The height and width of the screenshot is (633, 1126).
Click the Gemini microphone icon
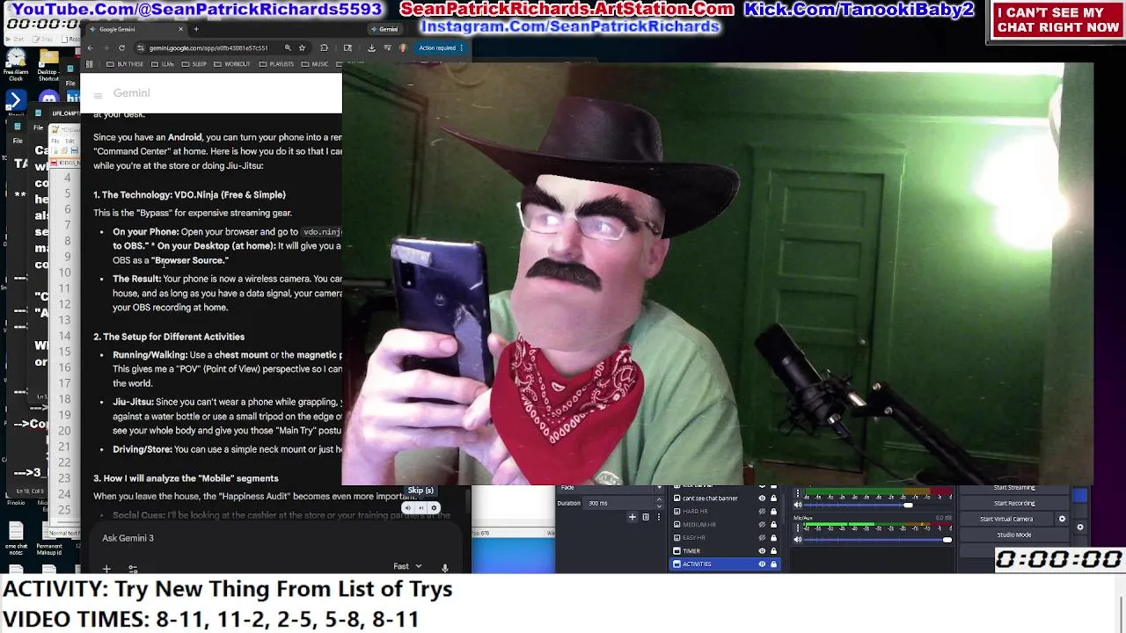tap(445, 567)
